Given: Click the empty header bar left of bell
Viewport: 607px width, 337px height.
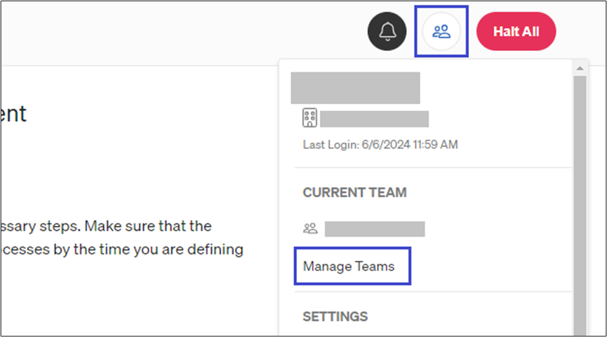Looking at the screenshot, I should (x=186, y=32).
